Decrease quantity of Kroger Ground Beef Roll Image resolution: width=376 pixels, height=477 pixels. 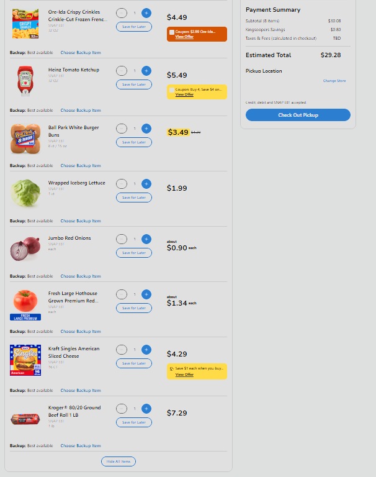tap(122, 409)
